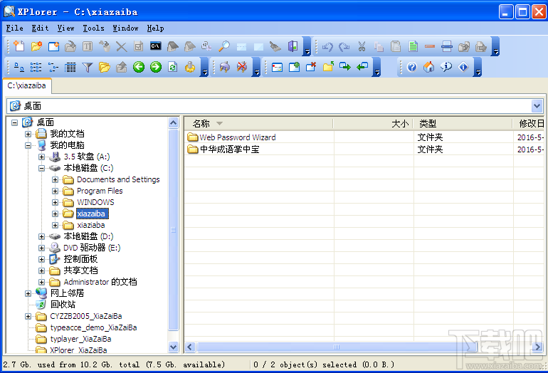Viewport: 548px width, 373px height.
Task: Select the C:\xiazaiba tab
Action: pos(27,85)
